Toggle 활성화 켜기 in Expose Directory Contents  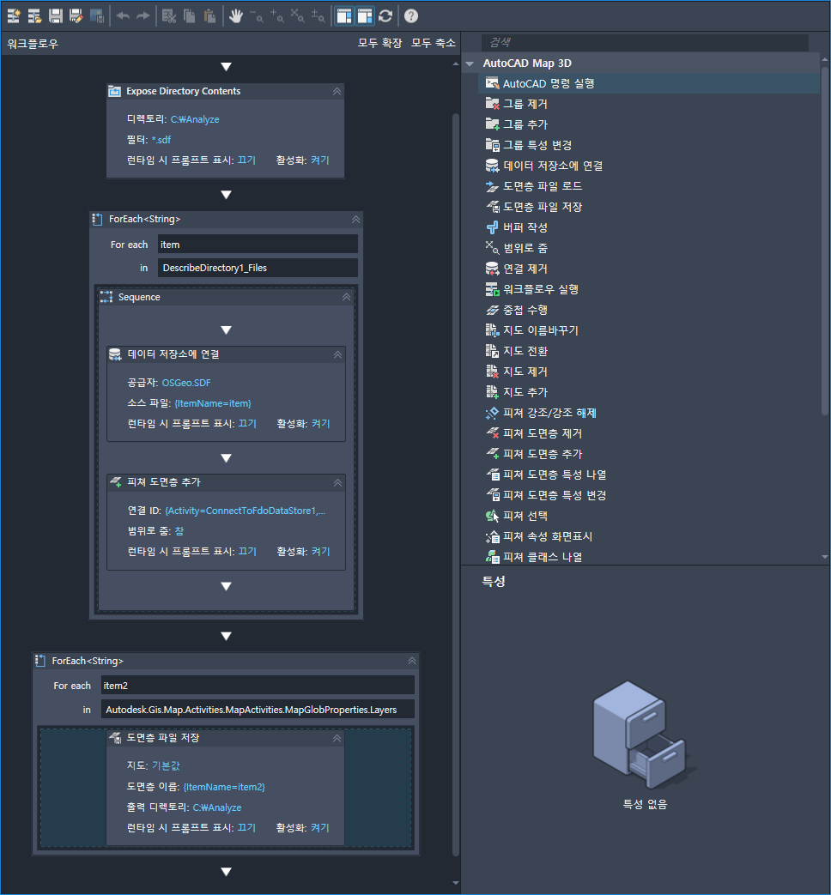click(320, 160)
